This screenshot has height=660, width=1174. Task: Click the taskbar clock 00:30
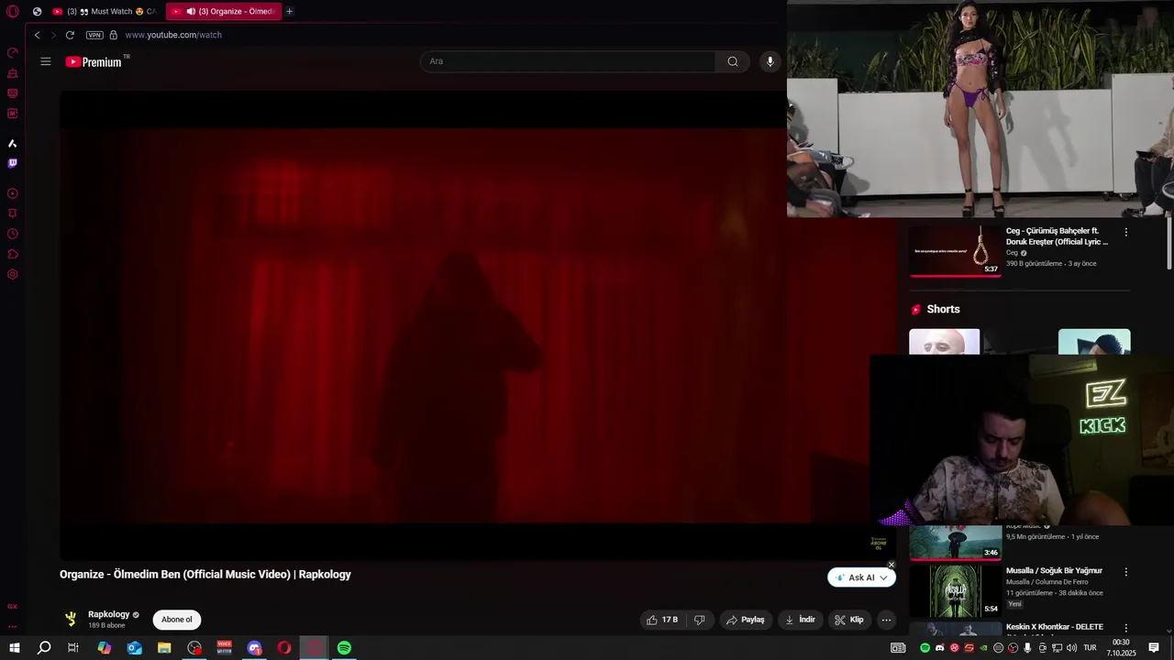coord(1121,648)
